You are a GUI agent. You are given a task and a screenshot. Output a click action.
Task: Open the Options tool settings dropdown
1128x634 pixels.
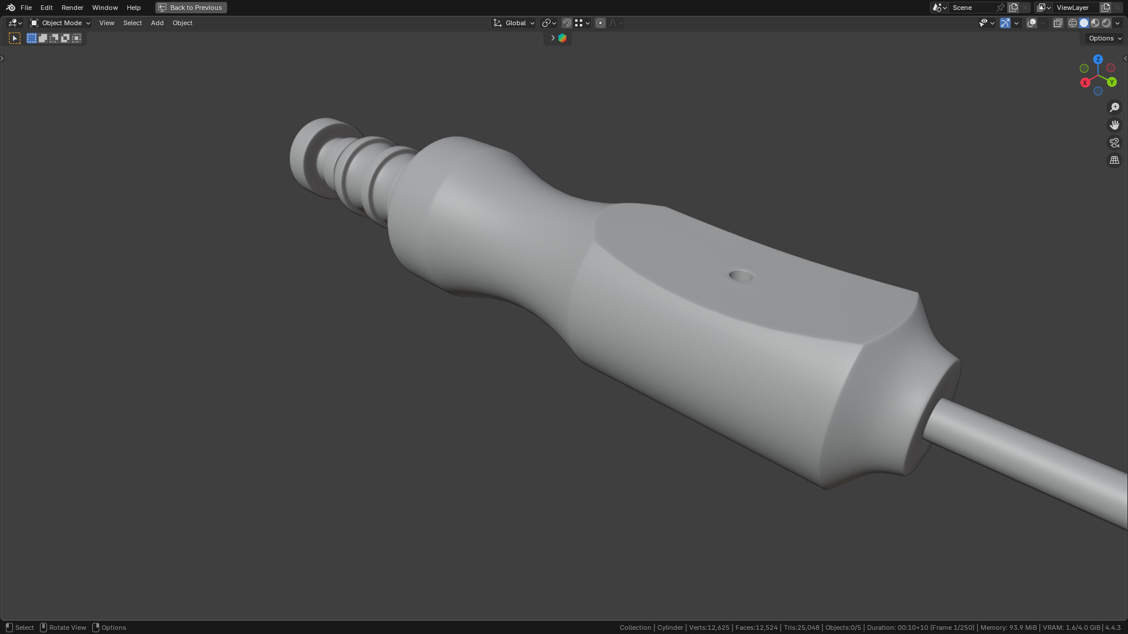pos(1104,38)
